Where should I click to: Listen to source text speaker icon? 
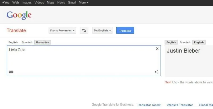157,72
